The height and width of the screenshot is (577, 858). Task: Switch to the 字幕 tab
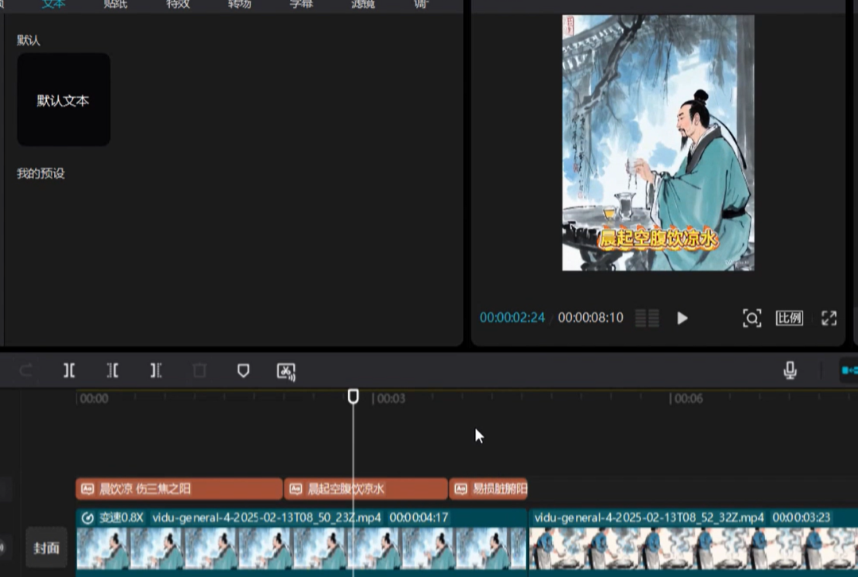(302, 5)
